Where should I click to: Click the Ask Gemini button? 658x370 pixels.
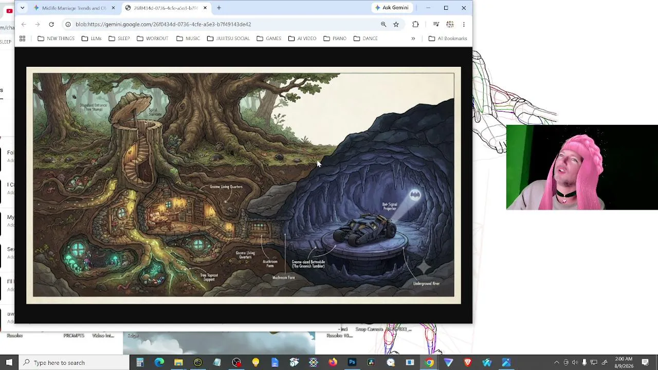392,8
